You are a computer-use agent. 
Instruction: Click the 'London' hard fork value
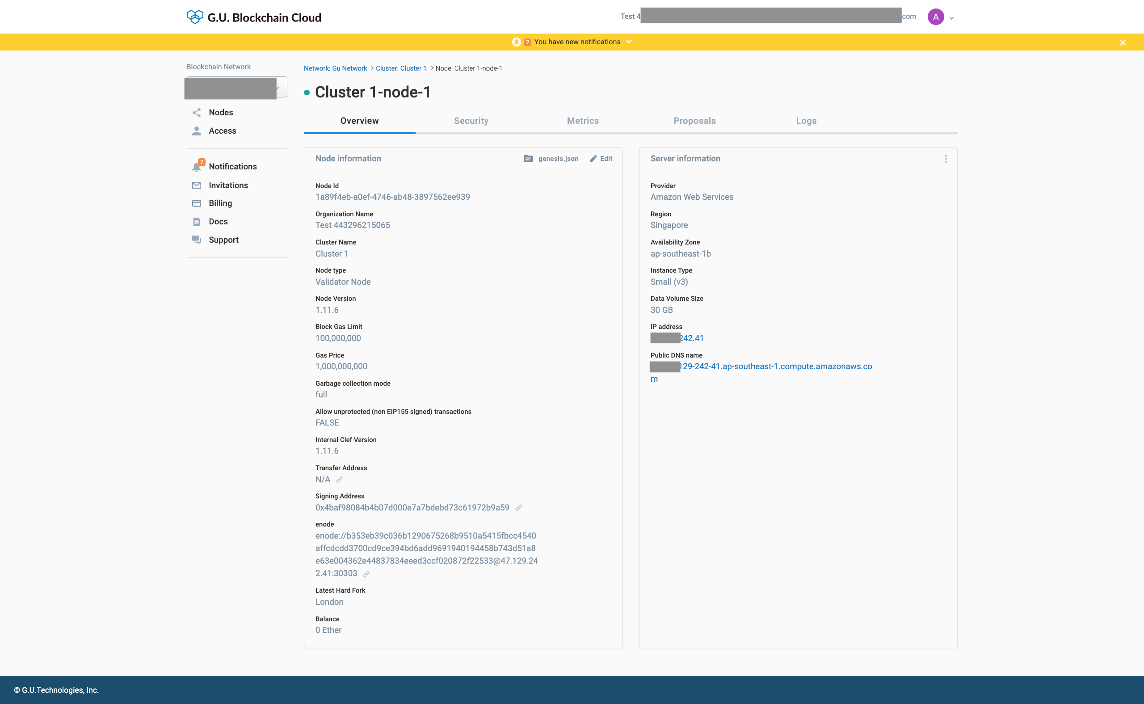coord(329,602)
